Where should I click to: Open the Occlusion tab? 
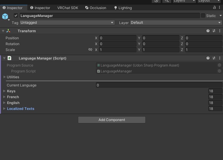(x=96, y=8)
